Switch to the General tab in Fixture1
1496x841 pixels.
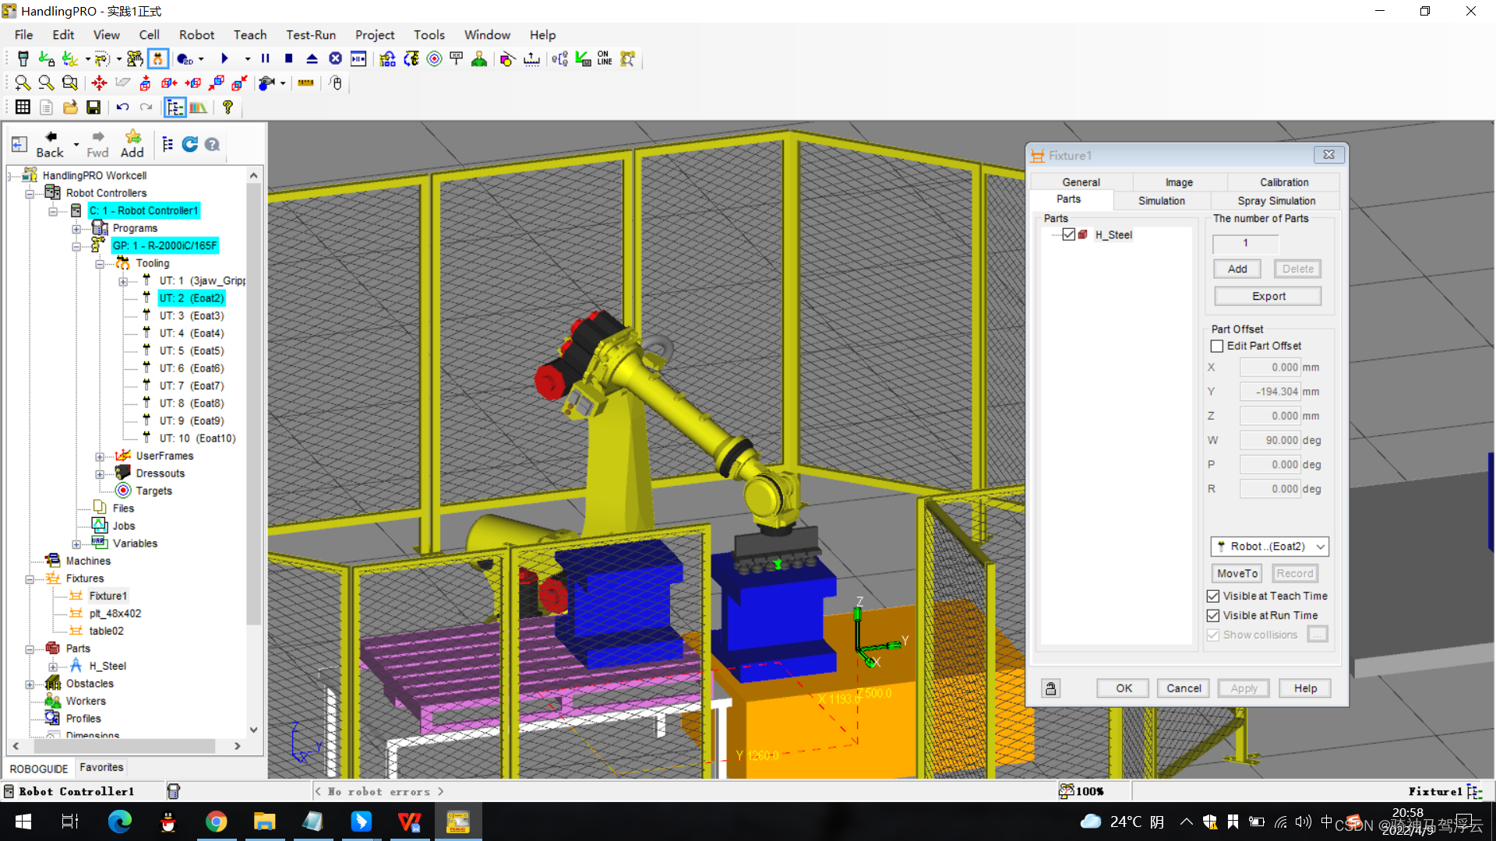tap(1081, 182)
